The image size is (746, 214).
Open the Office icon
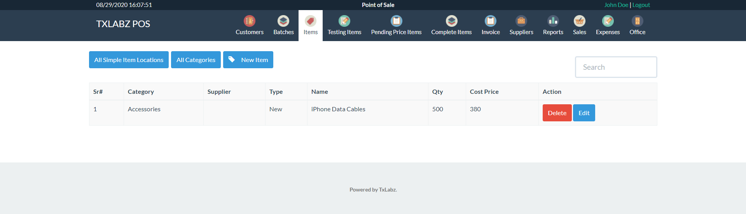tap(638, 21)
